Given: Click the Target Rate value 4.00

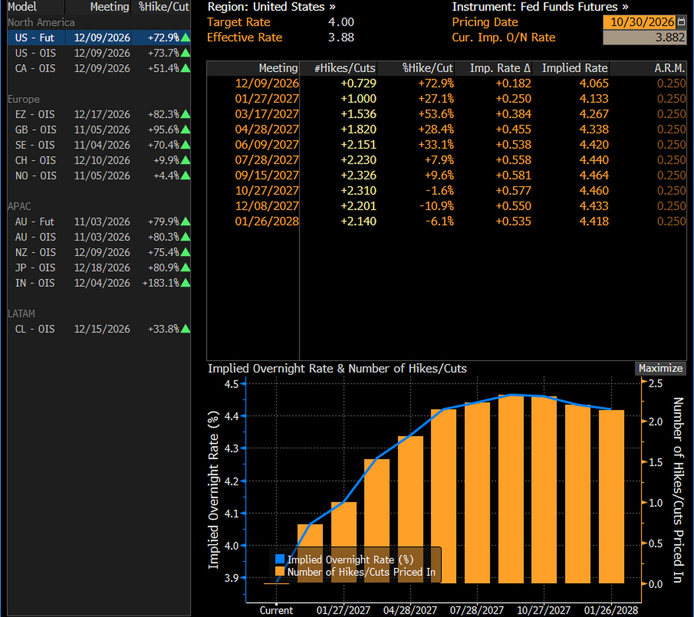Looking at the screenshot, I should [x=341, y=22].
